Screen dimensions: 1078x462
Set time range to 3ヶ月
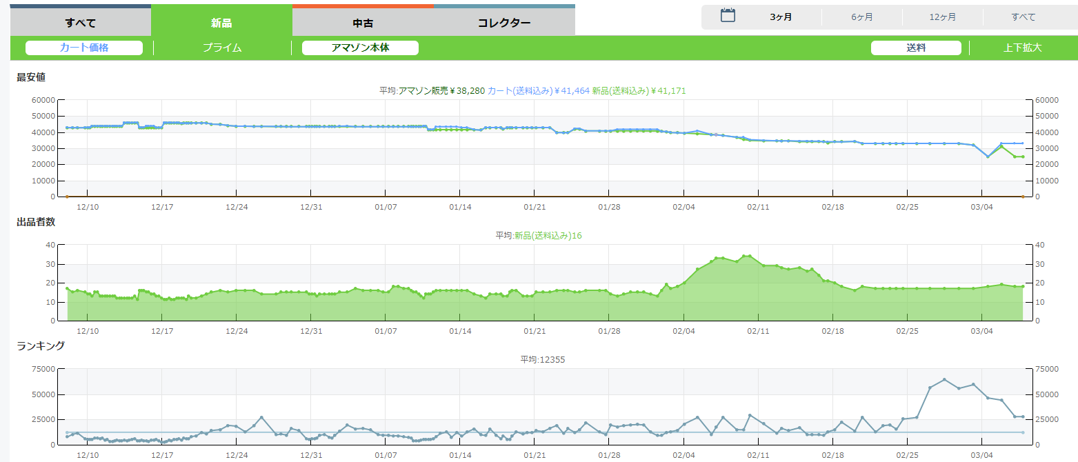click(x=781, y=17)
